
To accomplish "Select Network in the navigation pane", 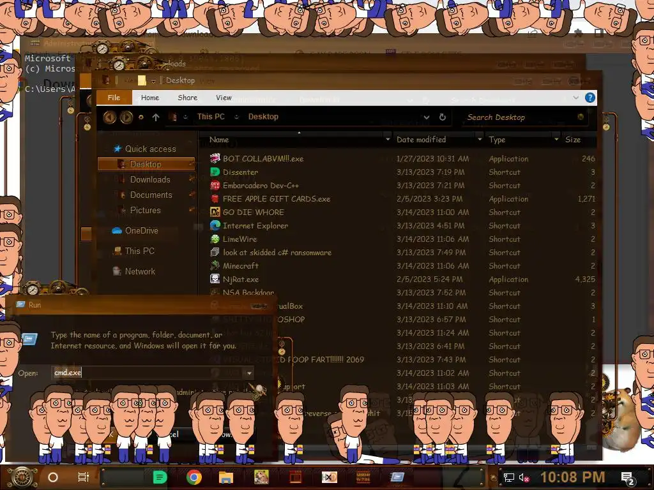I will click(140, 271).
